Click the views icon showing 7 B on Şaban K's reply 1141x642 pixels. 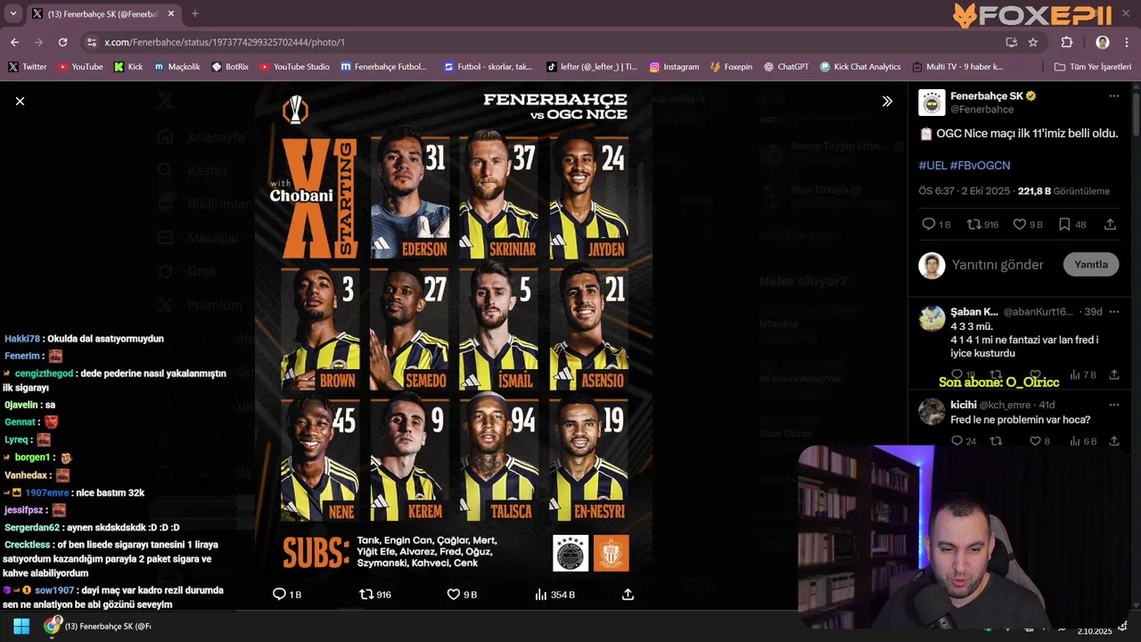[x=1075, y=374]
